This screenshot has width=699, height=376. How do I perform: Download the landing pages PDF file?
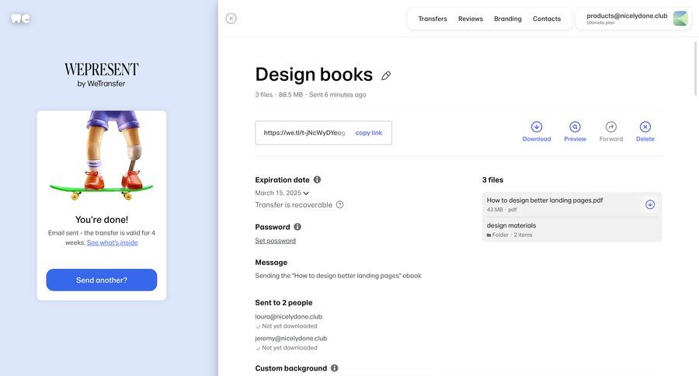(x=650, y=204)
